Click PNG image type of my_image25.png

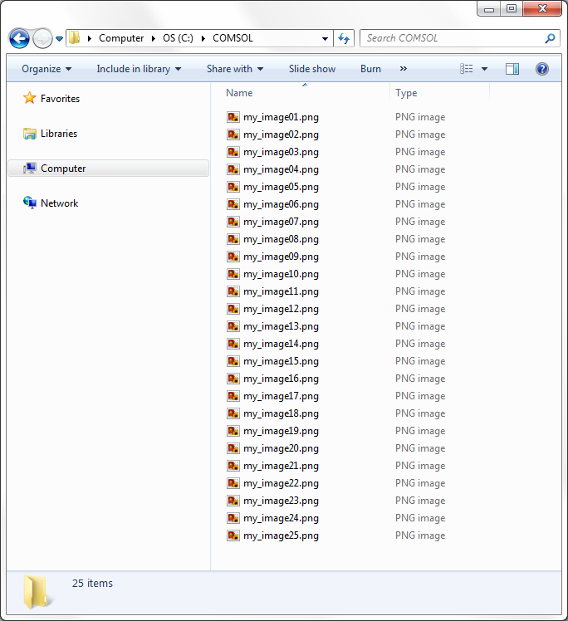click(420, 535)
